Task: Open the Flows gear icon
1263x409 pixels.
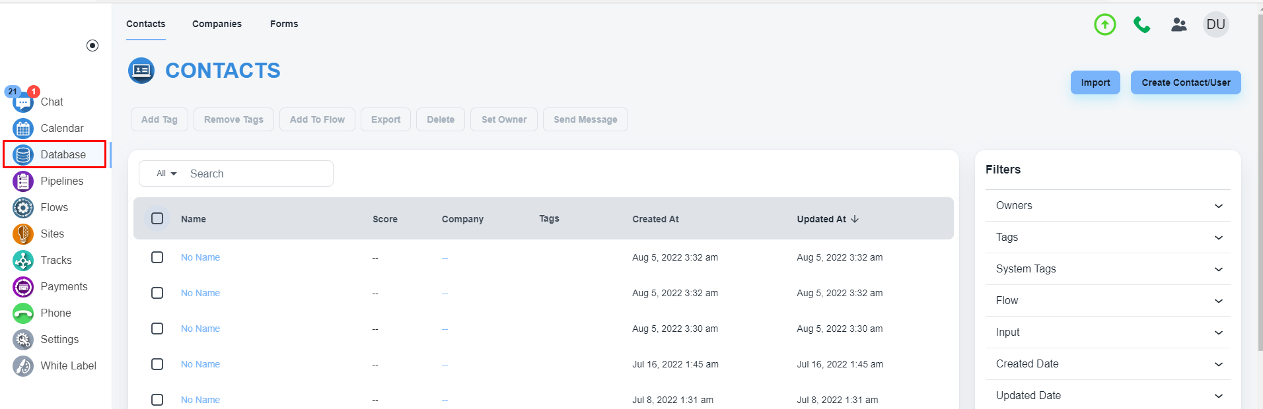Action: tap(23, 207)
